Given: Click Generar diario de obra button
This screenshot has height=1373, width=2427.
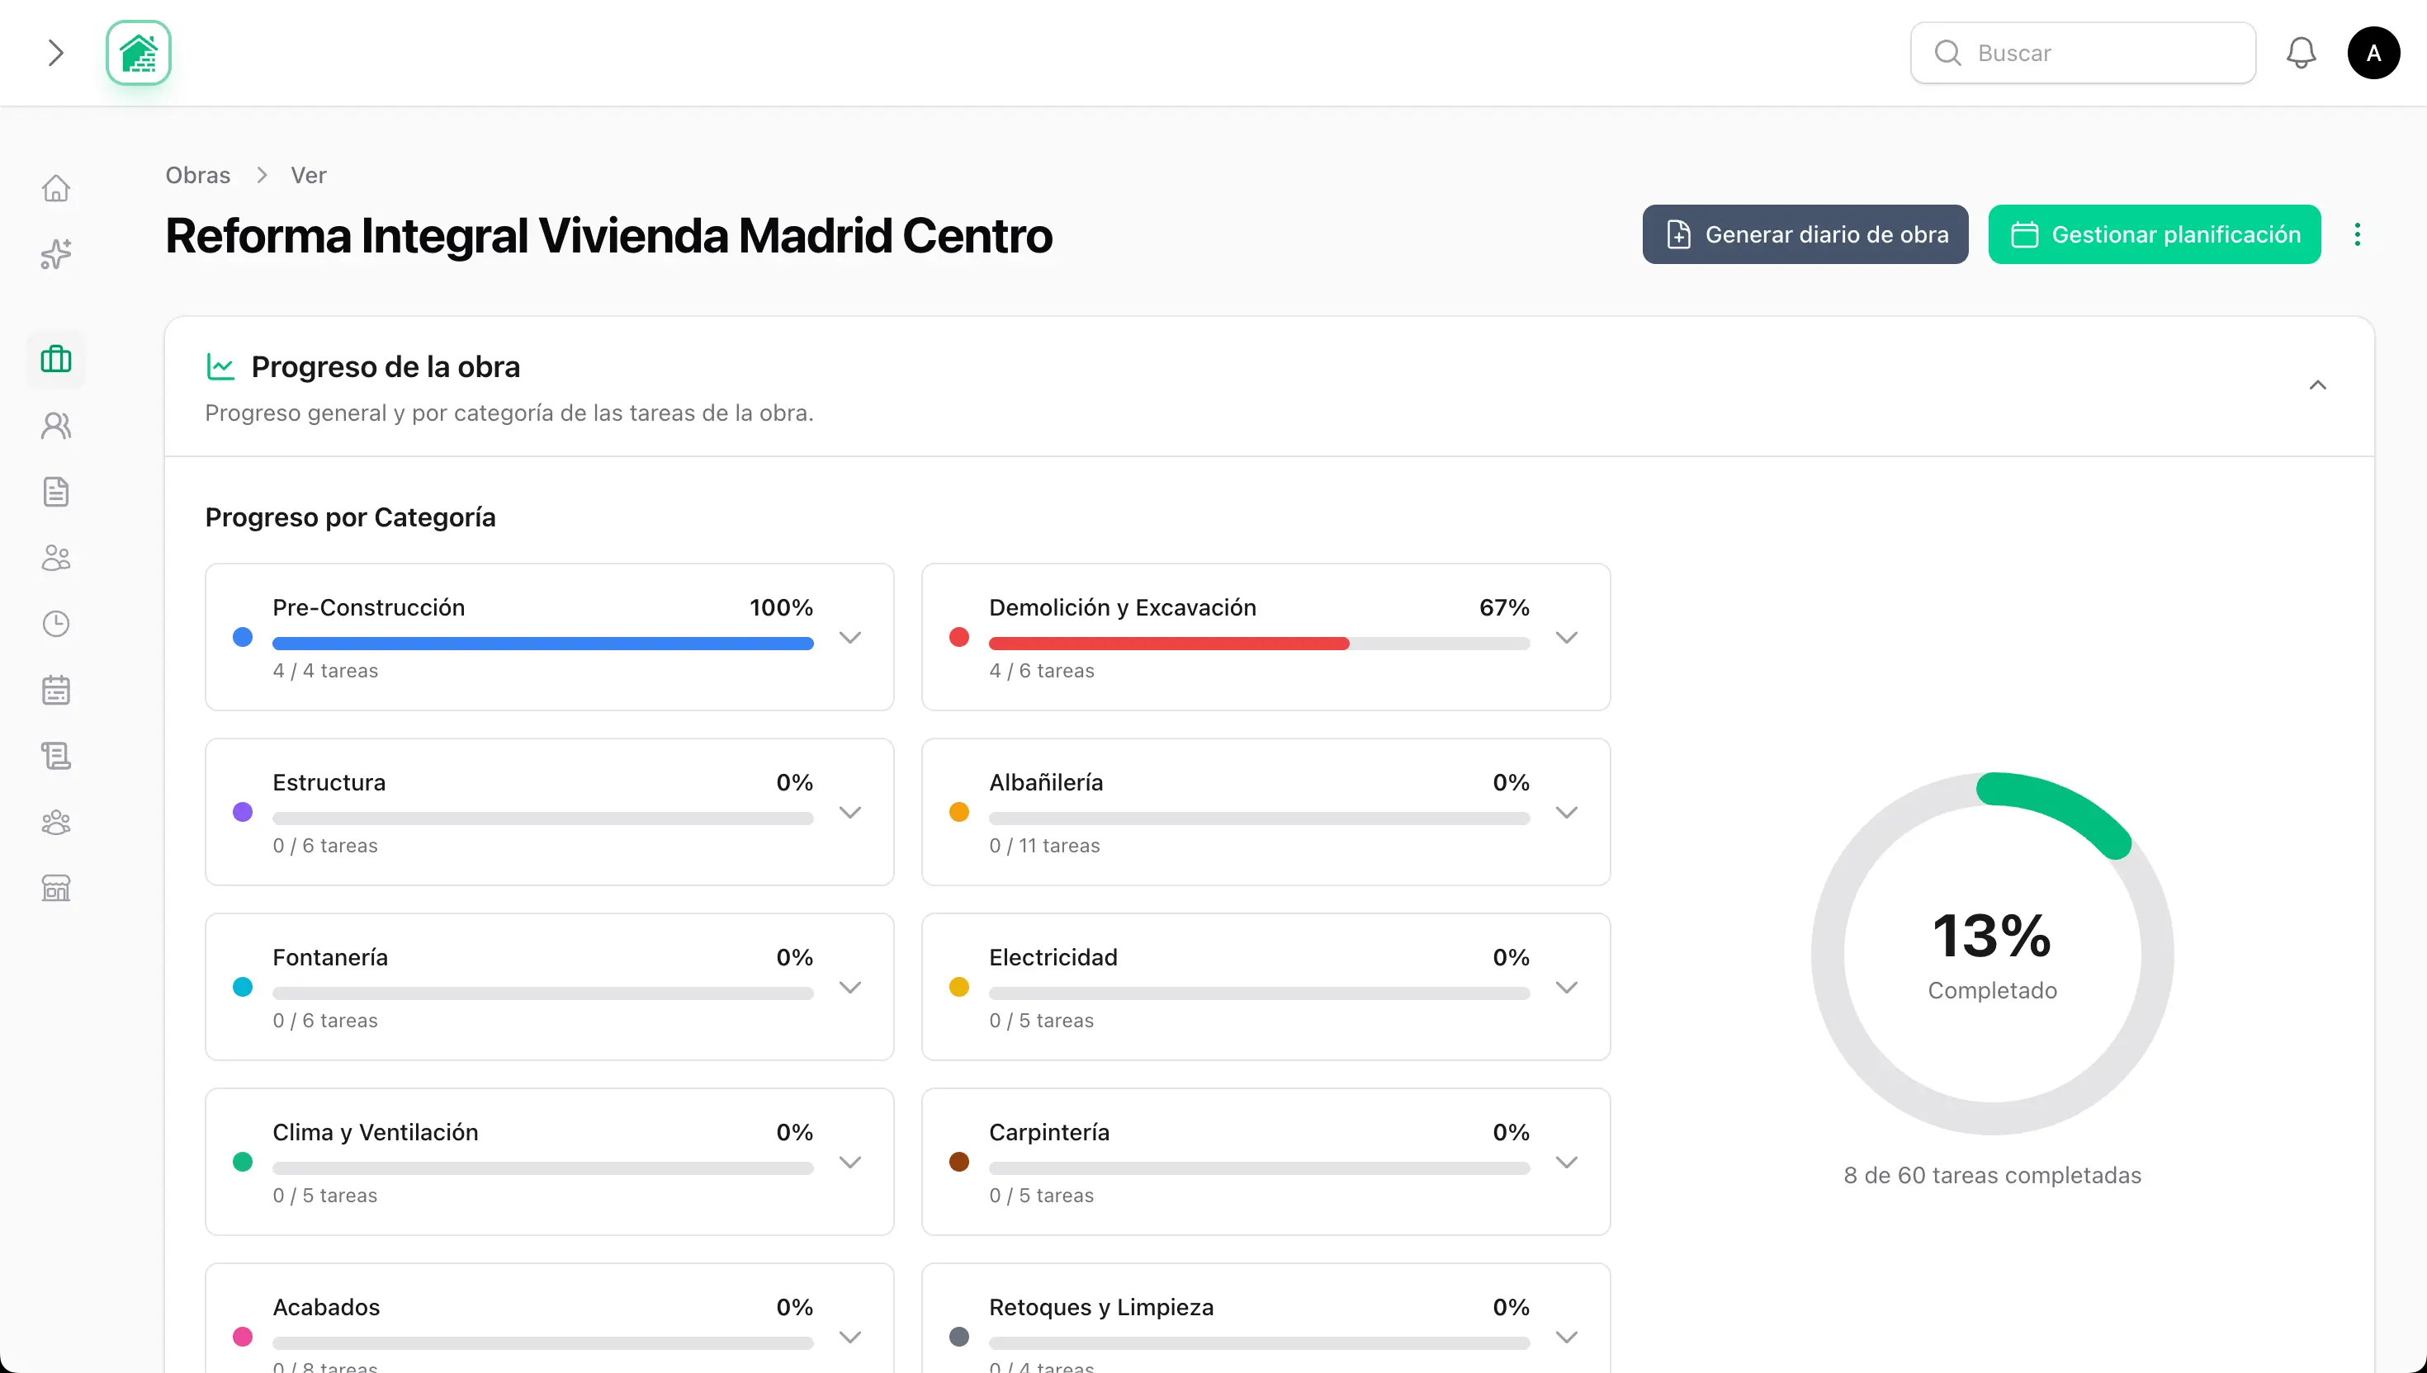Looking at the screenshot, I should (1805, 235).
